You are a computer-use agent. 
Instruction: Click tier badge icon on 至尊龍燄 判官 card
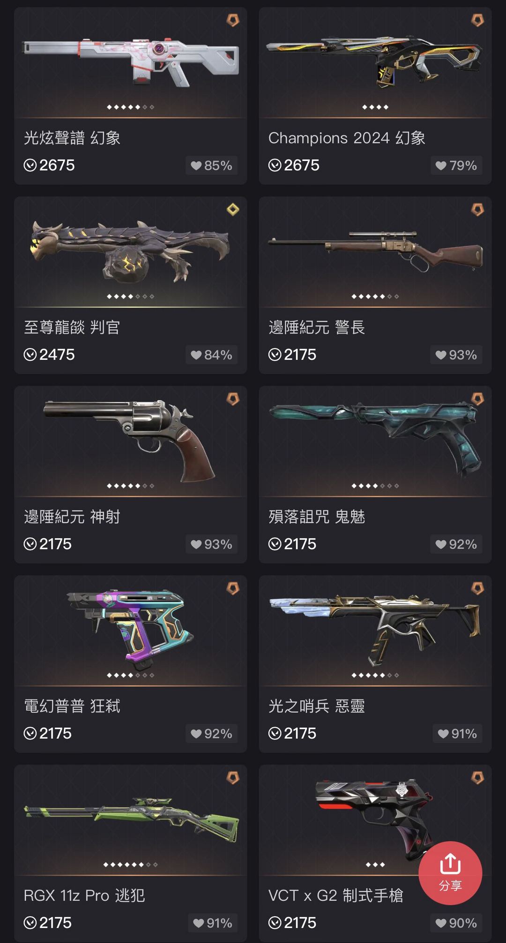click(x=233, y=209)
